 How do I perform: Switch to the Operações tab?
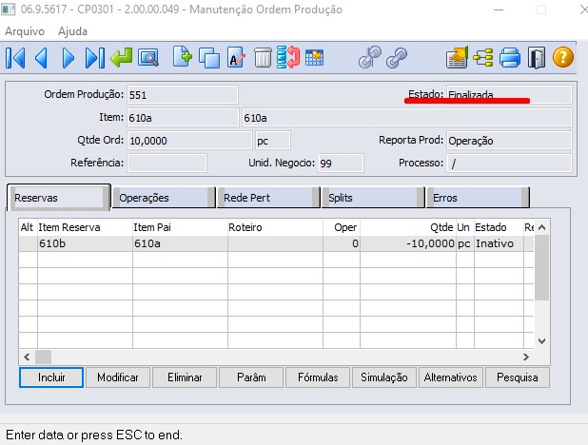pyautogui.click(x=164, y=198)
